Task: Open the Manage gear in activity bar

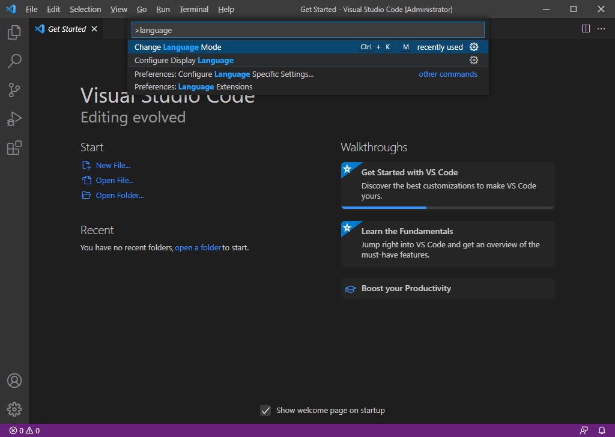Action: click(x=14, y=409)
